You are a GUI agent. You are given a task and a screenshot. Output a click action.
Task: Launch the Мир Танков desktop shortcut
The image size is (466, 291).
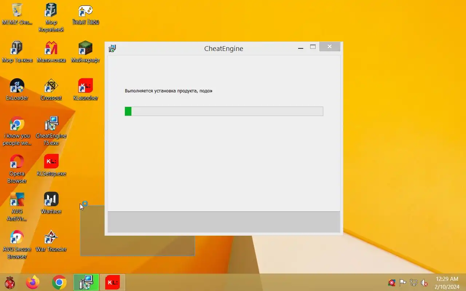17,52
